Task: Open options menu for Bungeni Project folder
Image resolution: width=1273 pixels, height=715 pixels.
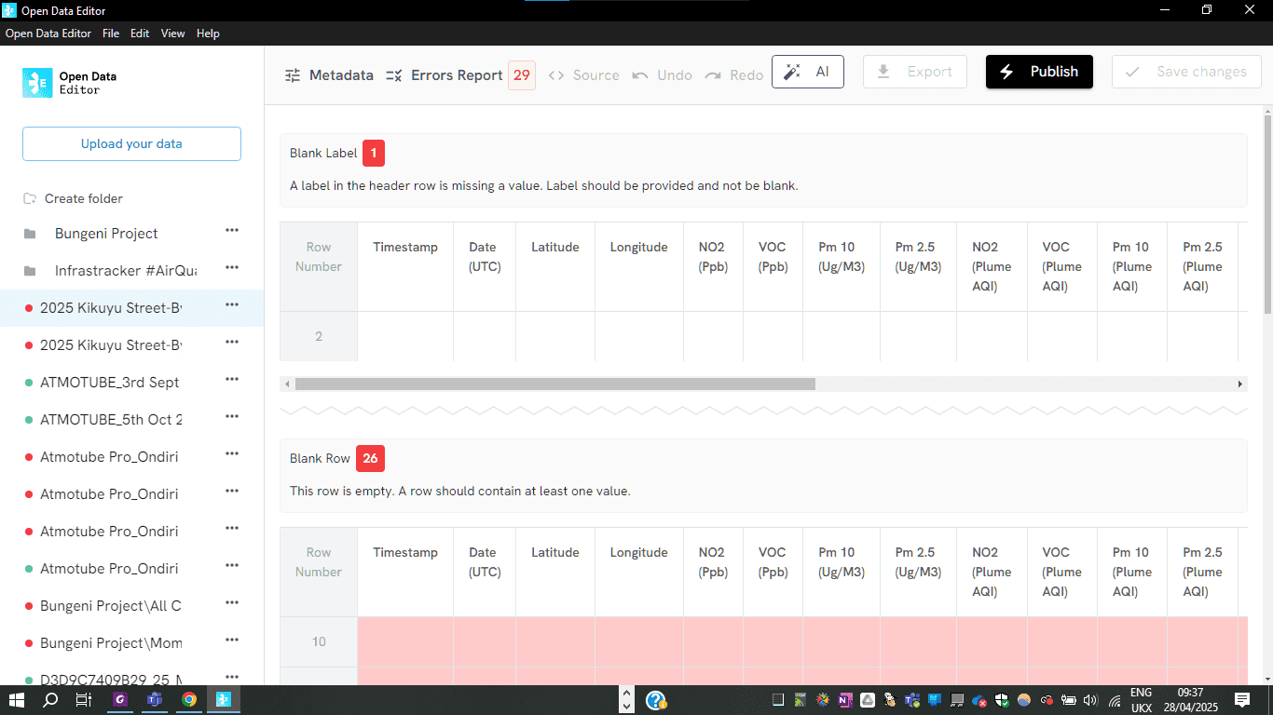Action: [232, 231]
